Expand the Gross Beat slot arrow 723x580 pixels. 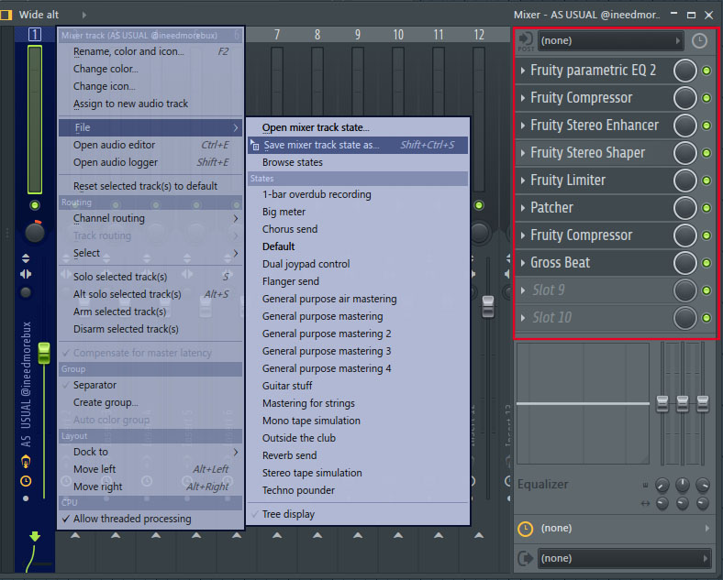point(522,263)
